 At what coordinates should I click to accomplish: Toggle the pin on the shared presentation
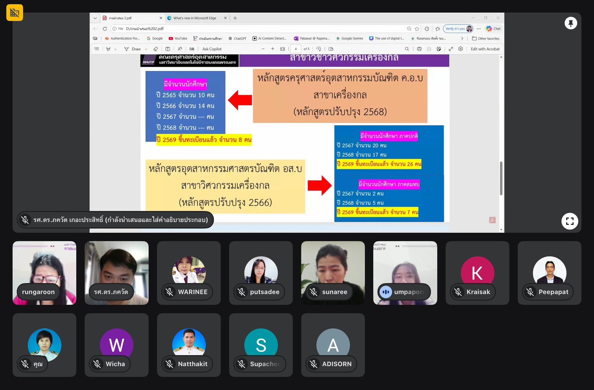pos(570,23)
